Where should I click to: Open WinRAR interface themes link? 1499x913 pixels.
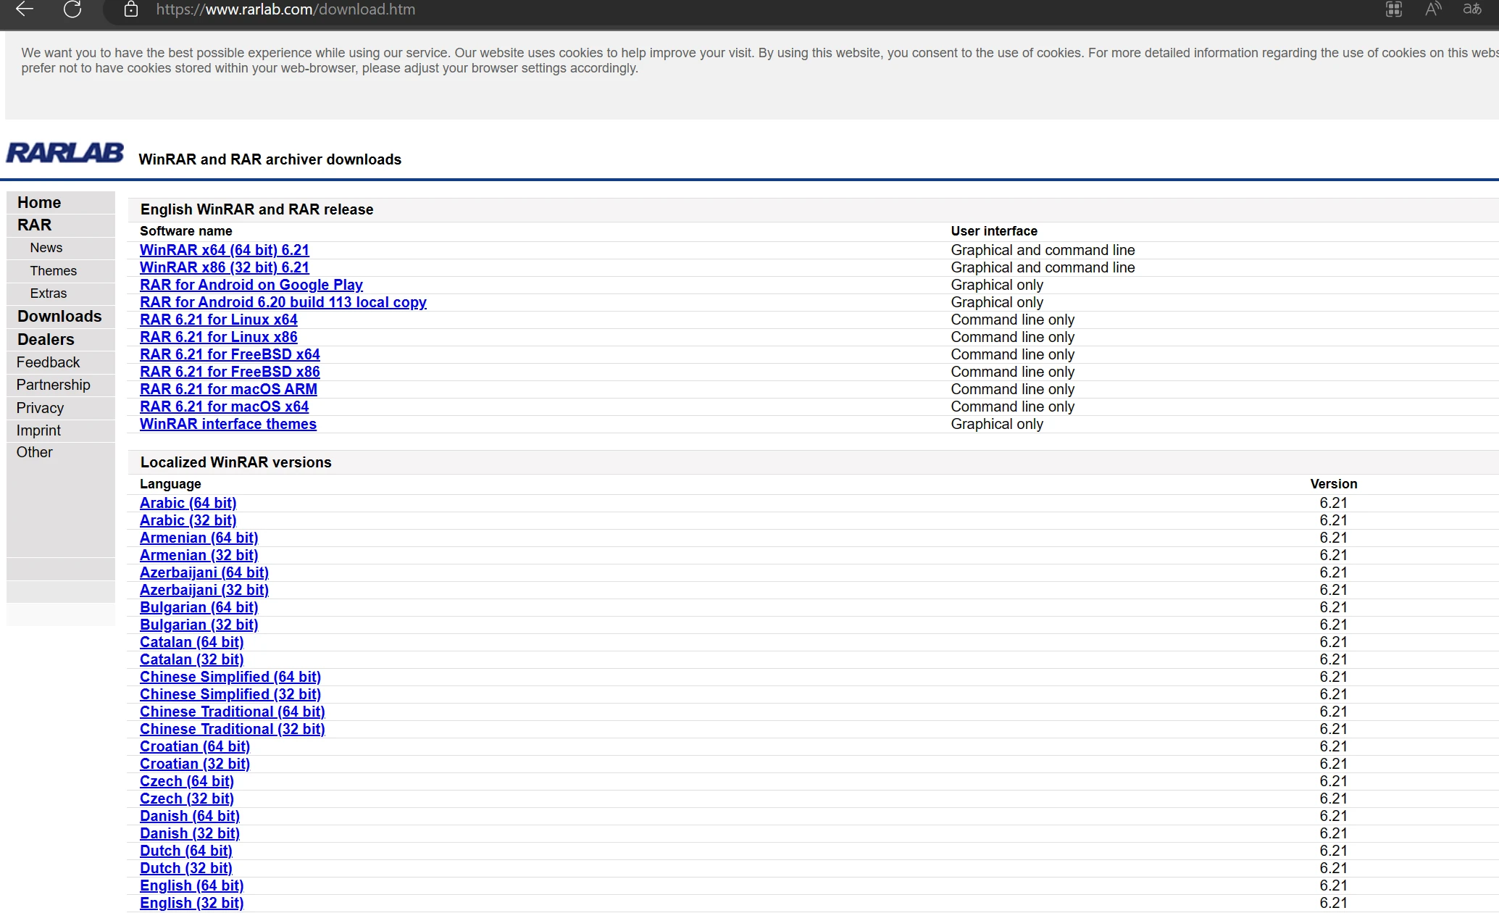228,424
